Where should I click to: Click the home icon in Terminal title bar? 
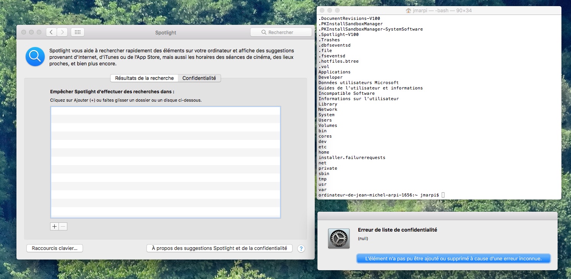pos(408,11)
